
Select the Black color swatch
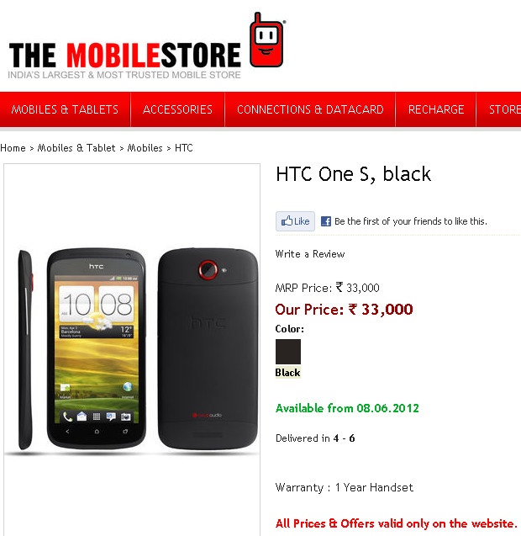tap(288, 352)
